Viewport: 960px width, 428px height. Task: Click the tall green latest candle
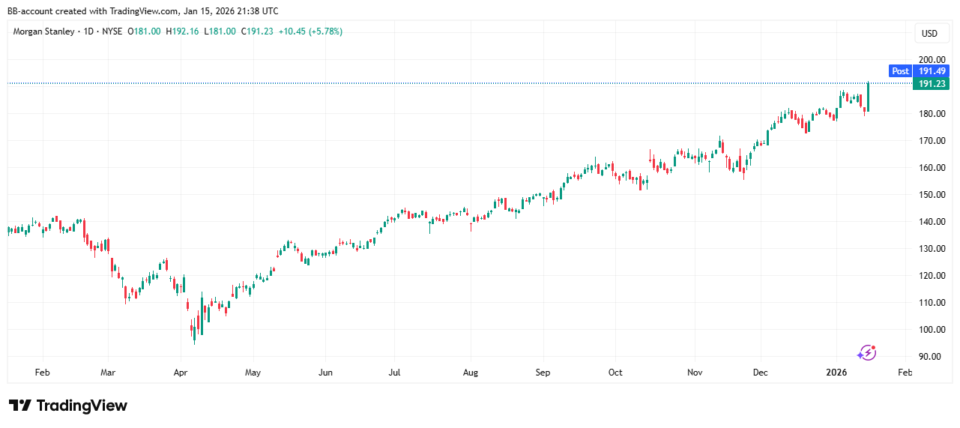click(x=868, y=97)
